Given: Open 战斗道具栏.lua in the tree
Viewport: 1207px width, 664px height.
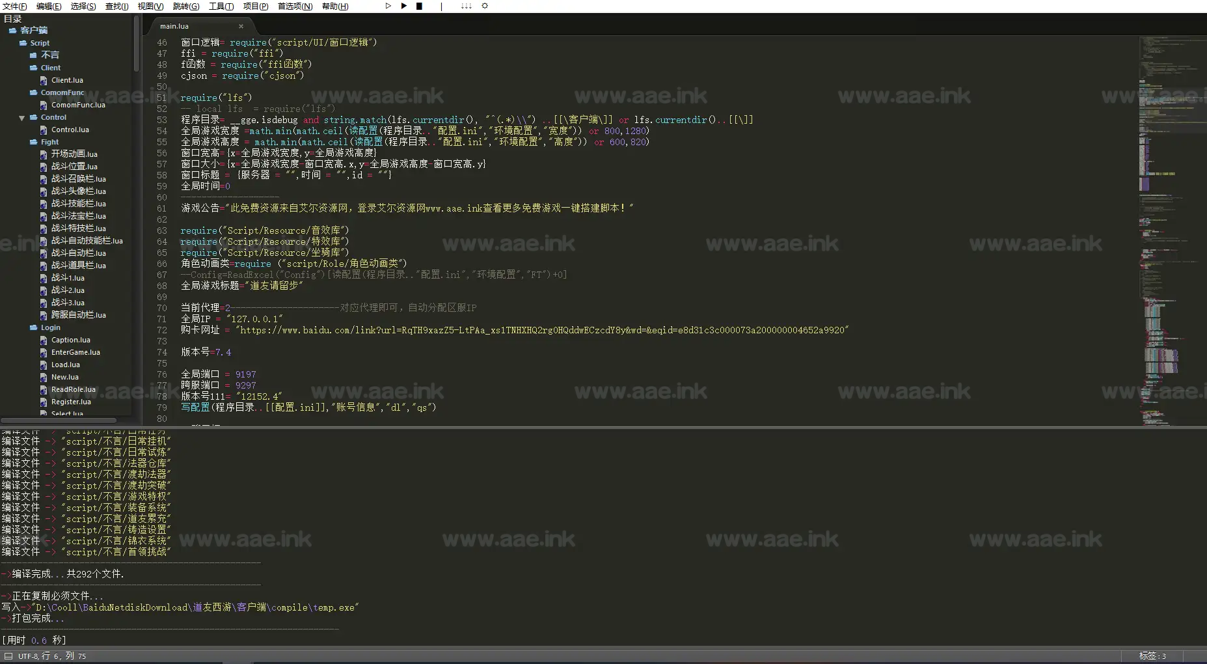Looking at the screenshot, I should point(79,266).
